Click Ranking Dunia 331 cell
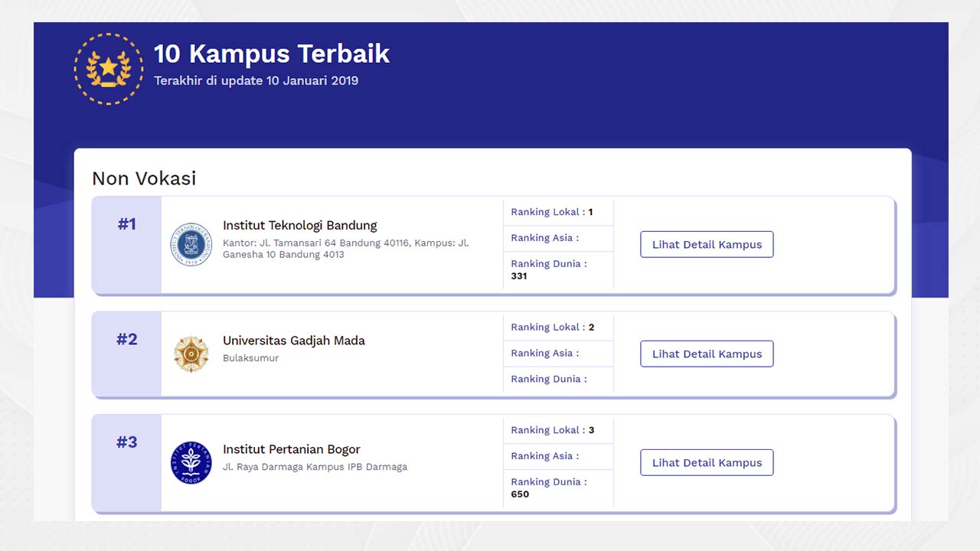The height and width of the screenshot is (551, 980). point(558,270)
